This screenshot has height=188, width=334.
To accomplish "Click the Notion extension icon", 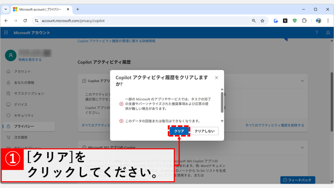I will click(x=285, y=21).
